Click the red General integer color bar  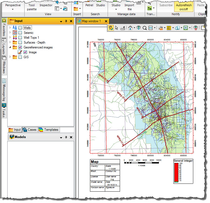pyautogui.click(x=176, y=172)
